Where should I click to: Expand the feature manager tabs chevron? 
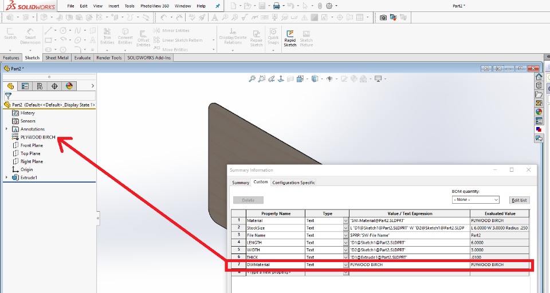(93, 86)
